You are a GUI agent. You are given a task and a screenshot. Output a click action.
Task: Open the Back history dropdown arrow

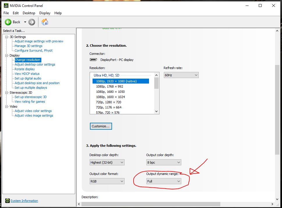(x=25, y=22)
